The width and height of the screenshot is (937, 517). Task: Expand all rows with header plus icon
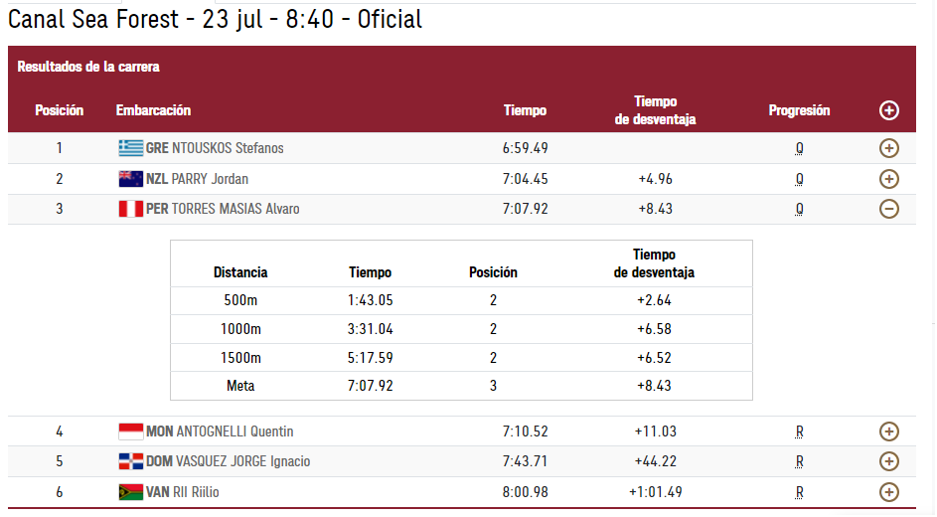click(x=888, y=110)
